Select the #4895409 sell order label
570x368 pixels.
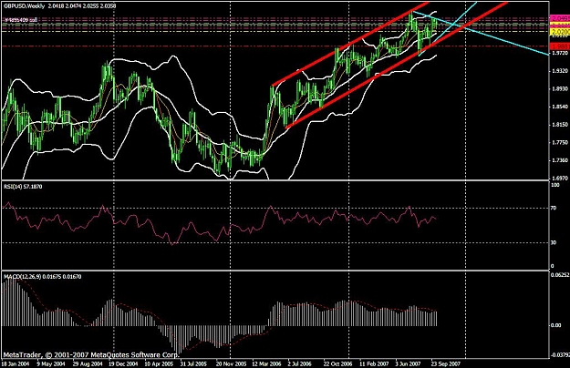coord(21,20)
